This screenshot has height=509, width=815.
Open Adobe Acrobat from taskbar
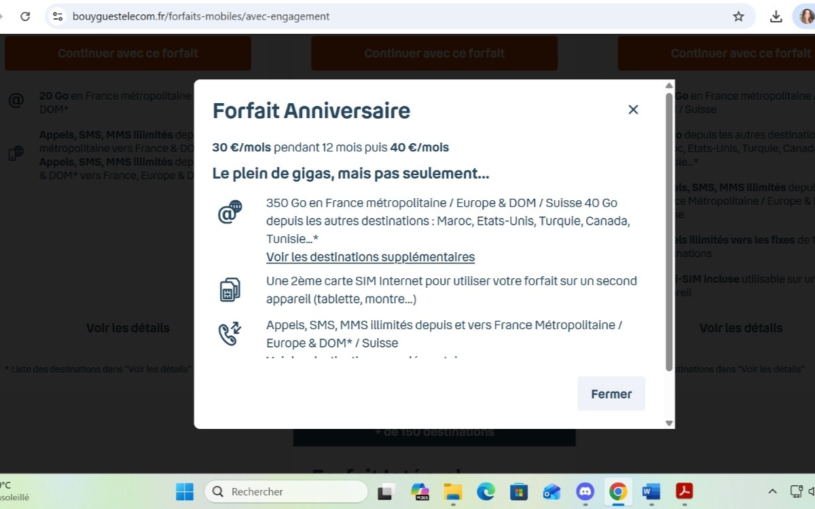coord(684,491)
